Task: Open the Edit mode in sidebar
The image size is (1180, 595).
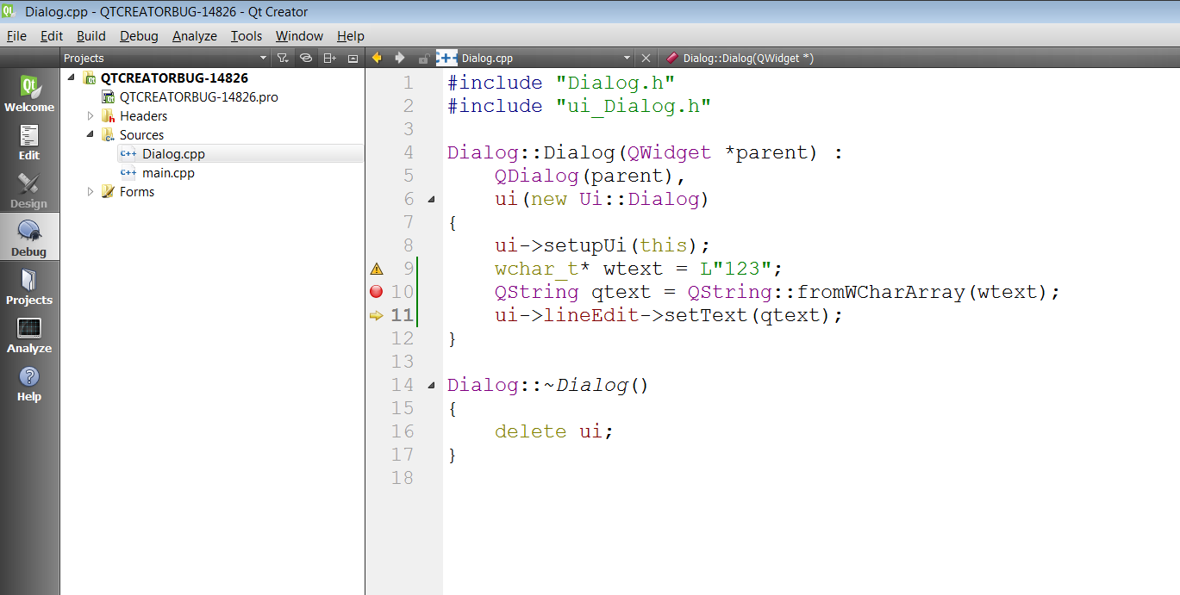Action: point(29,142)
